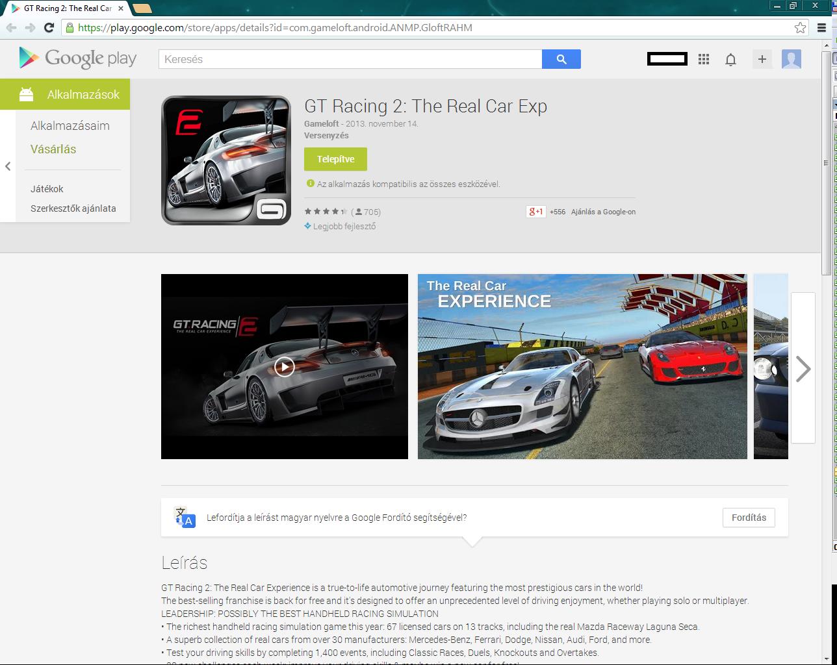Select the Alkalmazások category tab
This screenshot has width=837, height=665.
coord(65,94)
